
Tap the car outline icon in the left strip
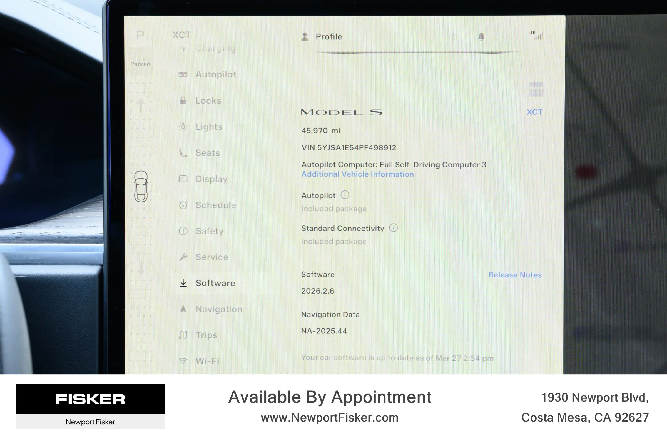pos(141,186)
